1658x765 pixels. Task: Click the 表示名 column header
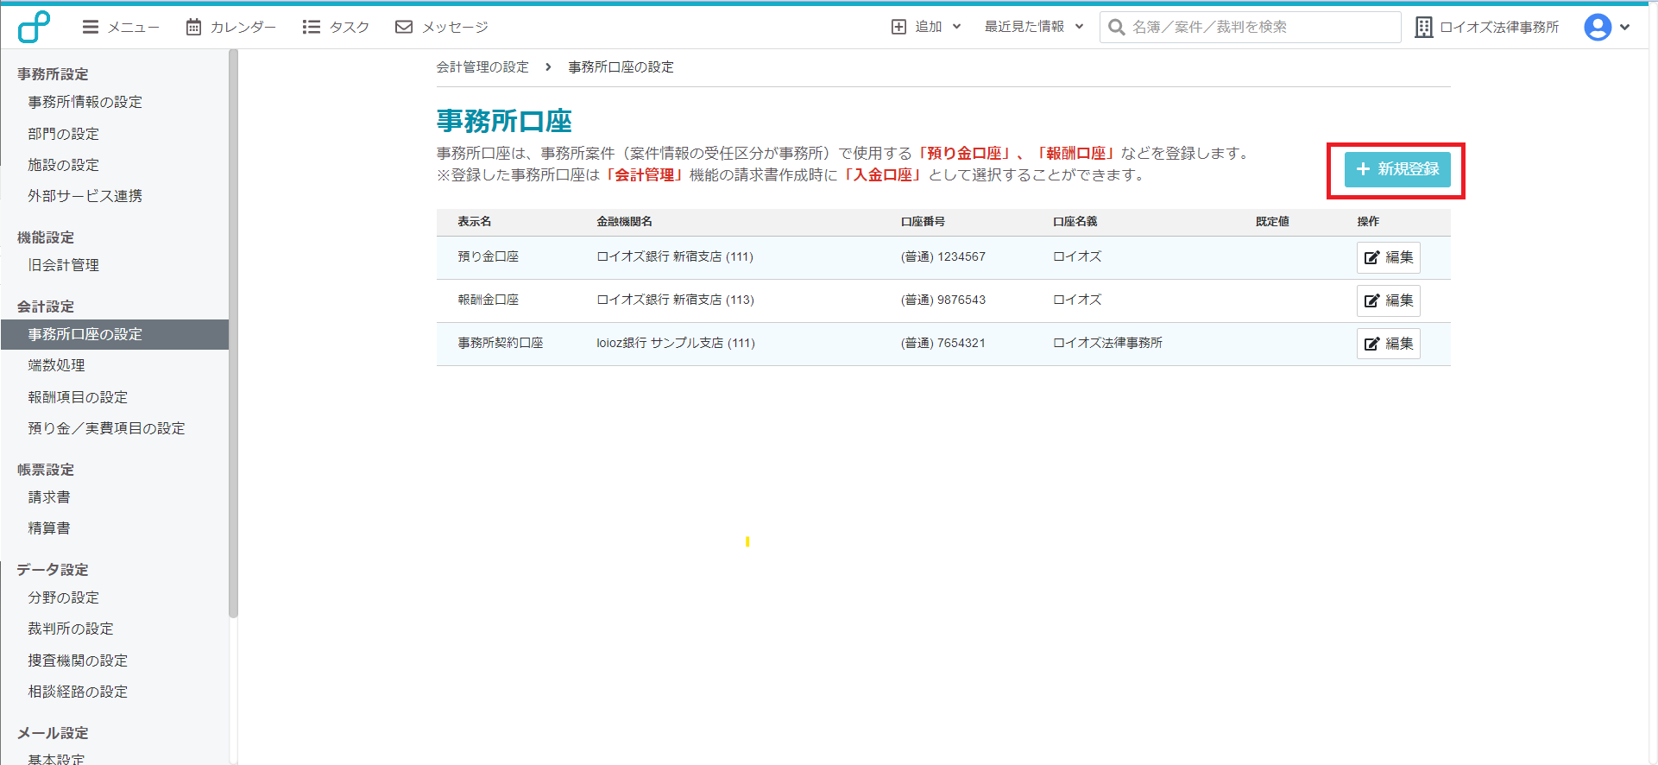pyautogui.click(x=475, y=222)
